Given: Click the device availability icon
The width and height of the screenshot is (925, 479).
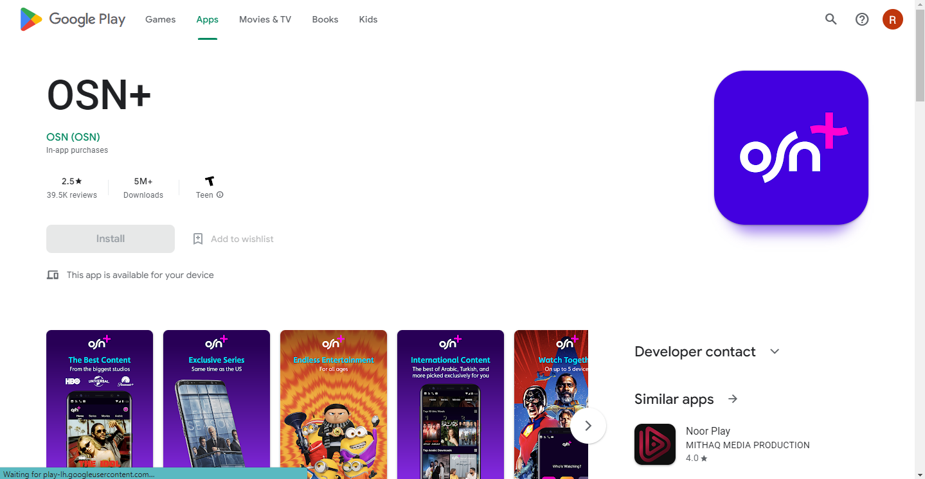Looking at the screenshot, I should pyautogui.click(x=53, y=275).
